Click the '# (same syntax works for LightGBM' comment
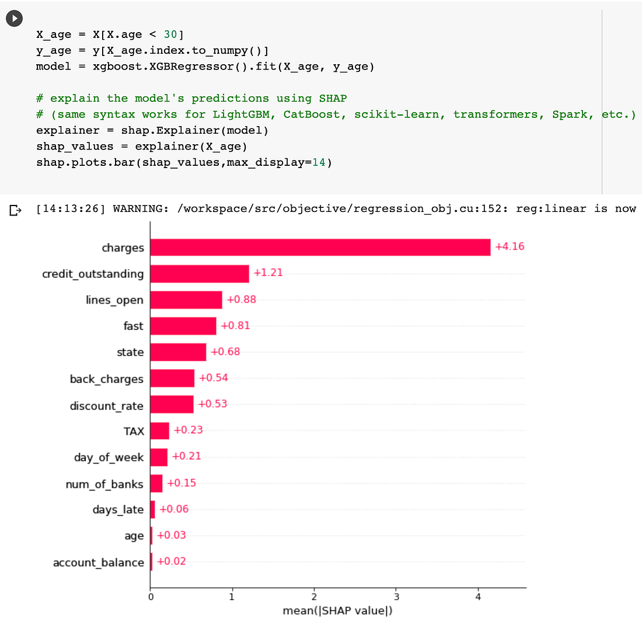This screenshot has height=637, width=642. click(x=336, y=114)
